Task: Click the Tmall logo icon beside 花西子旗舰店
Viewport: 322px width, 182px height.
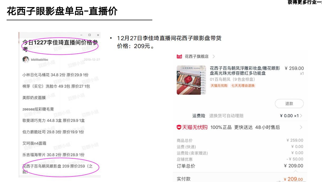Action: tap(179, 57)
